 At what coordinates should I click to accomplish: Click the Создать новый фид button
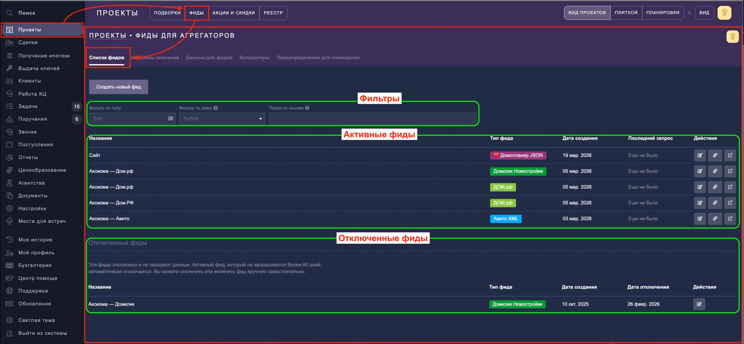pyautogui.click(x=119, y=87)
